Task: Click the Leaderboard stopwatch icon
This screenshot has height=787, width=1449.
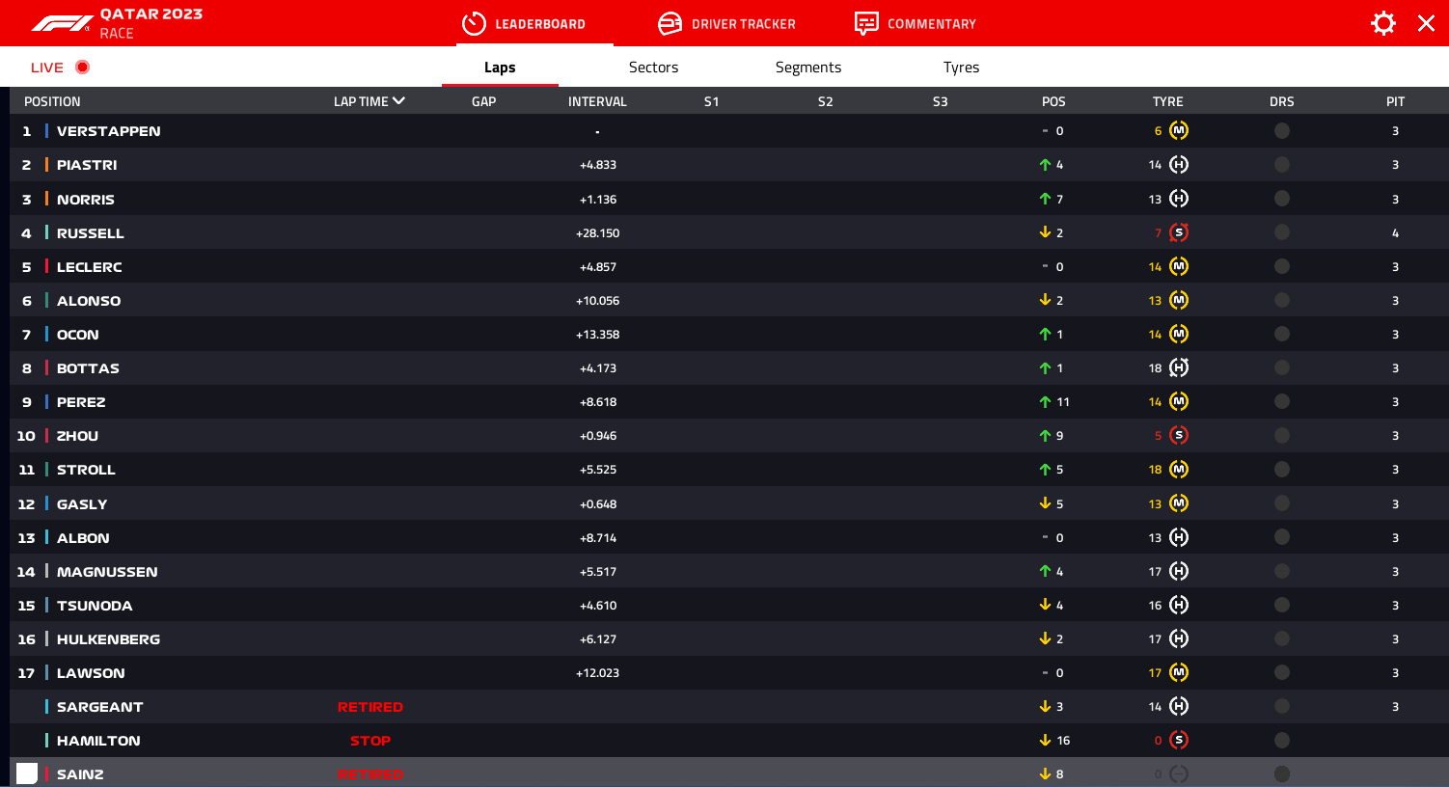Action: [x=474, y=23]
